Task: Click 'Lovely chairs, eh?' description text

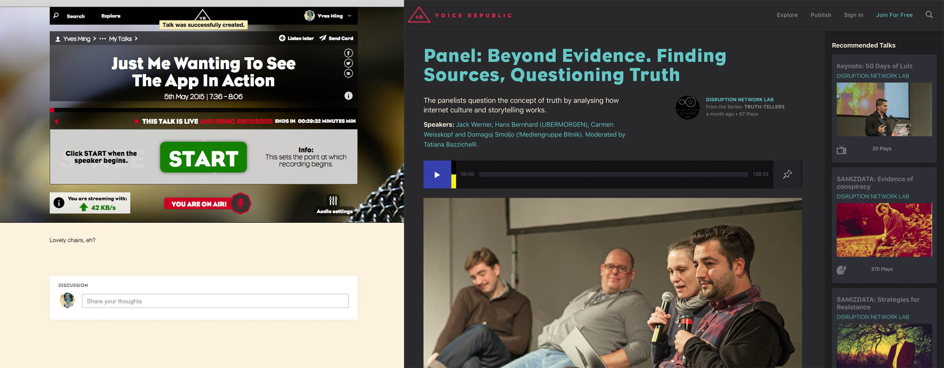Action: click(72, 240)
